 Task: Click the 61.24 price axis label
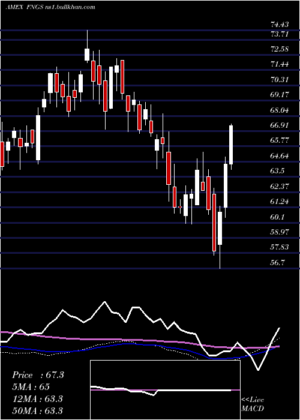[x=280, y=202]
